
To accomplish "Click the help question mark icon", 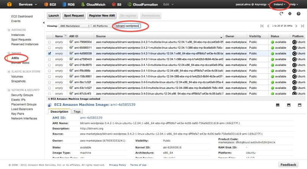I will coord(298,14).
